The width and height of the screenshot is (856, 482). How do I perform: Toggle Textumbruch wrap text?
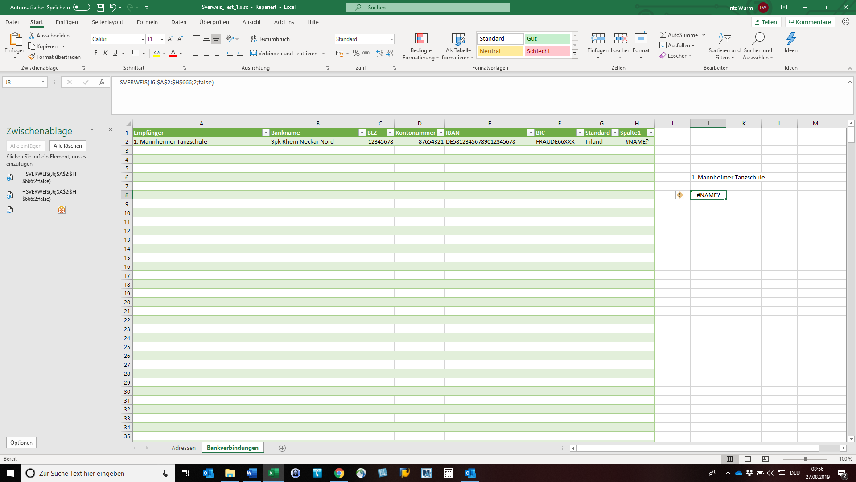(x=270, y=39)
